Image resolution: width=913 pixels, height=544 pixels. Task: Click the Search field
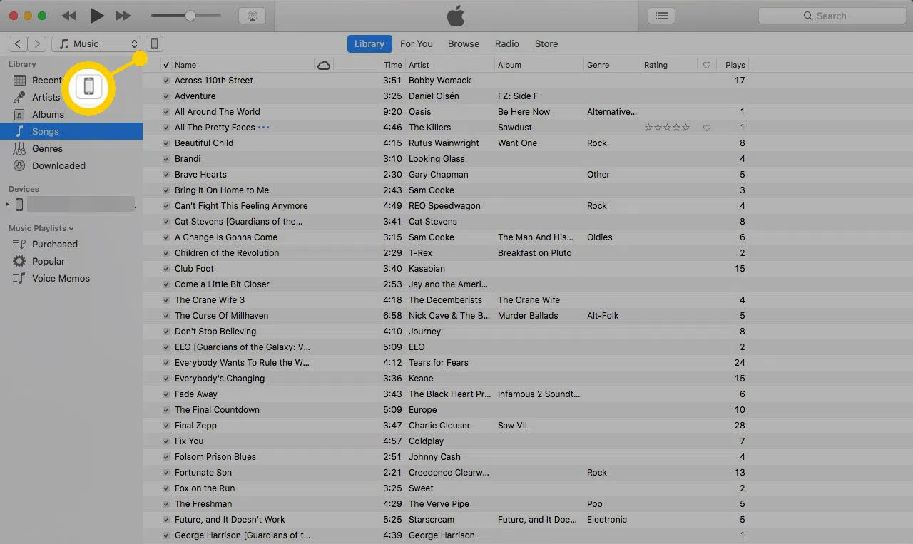coord(831,16)
